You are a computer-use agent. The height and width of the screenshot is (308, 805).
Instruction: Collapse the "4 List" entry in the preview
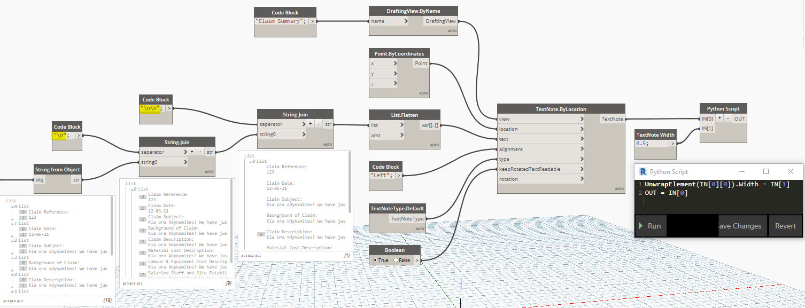pyautogui.click(x=13, y=274)
